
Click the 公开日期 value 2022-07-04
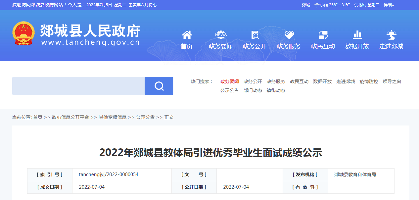236,187
